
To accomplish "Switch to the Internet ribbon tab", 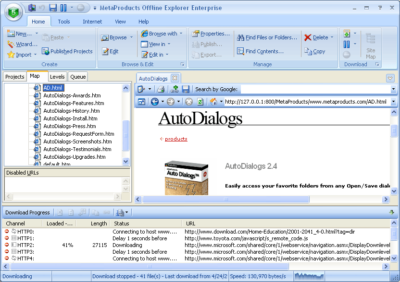I will click(x=92, y=22).
